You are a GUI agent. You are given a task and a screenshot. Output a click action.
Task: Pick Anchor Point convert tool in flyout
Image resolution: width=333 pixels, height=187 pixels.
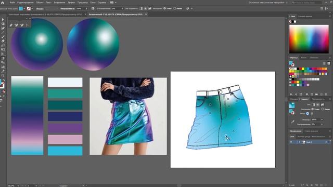click(27, 25)
